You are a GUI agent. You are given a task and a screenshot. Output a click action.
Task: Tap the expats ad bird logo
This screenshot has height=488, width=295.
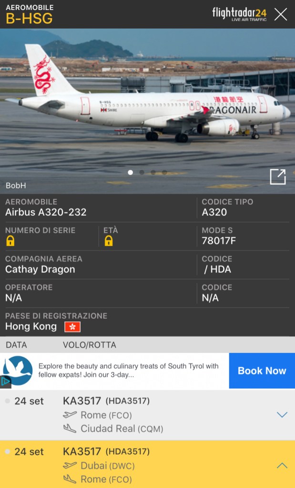[x=18, y=370]
